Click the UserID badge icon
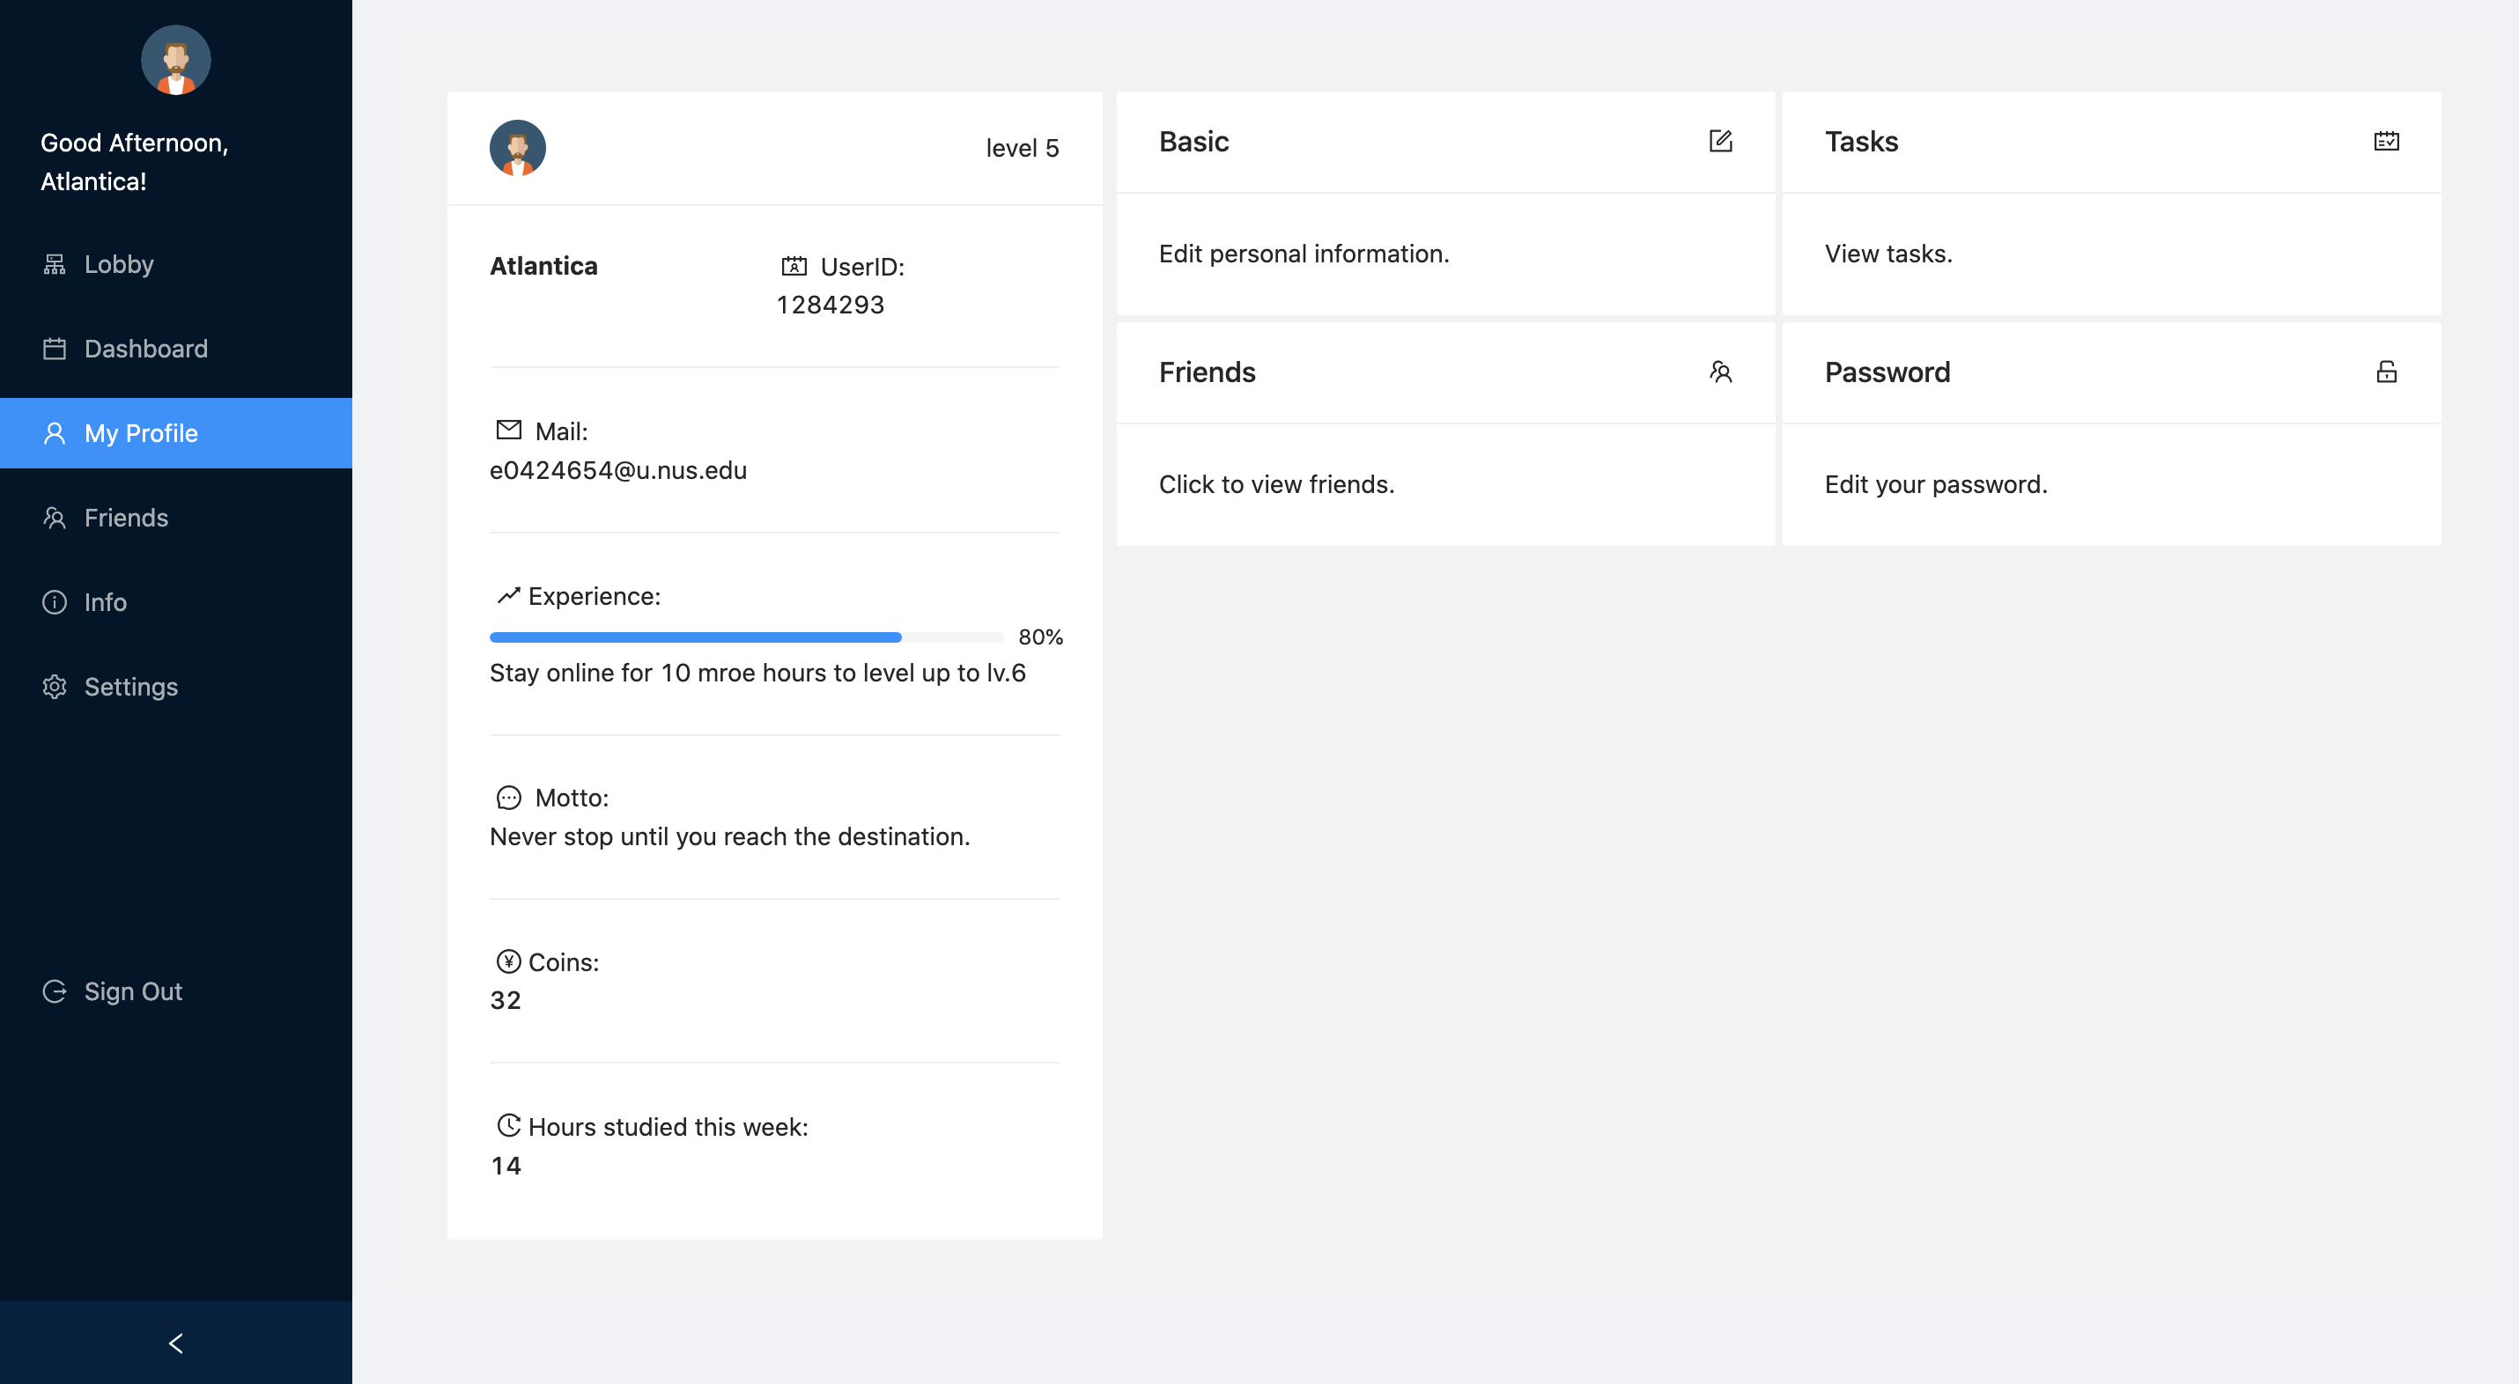 [x=794, y=266]
